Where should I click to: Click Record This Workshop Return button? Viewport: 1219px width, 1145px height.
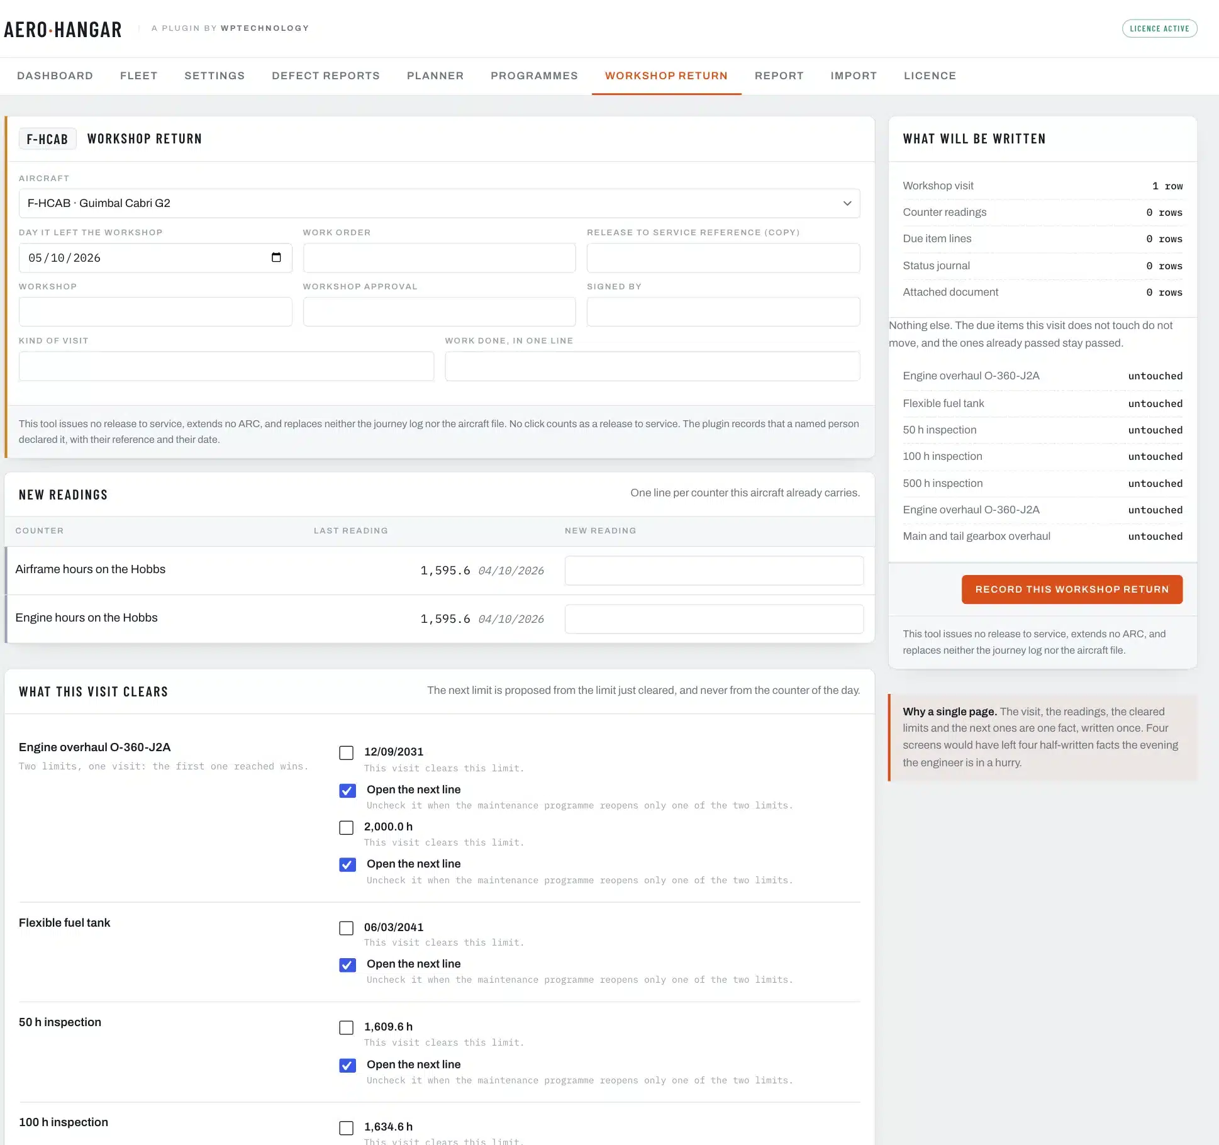tap(1072, 589)
